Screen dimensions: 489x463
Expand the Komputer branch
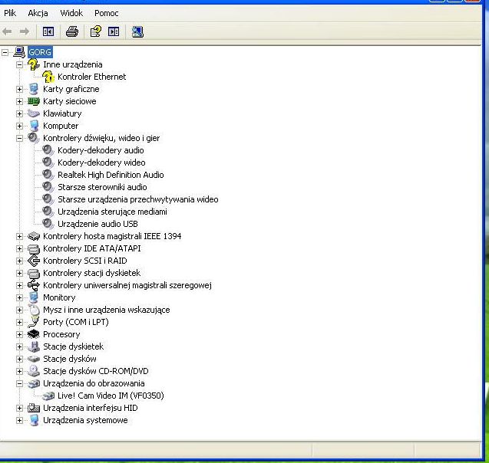click(19, 126)
